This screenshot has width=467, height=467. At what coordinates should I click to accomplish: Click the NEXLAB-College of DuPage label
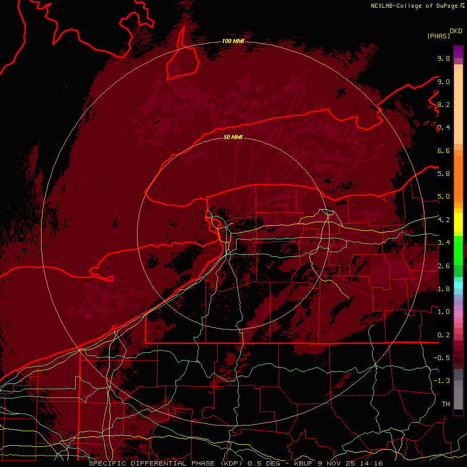414,6
